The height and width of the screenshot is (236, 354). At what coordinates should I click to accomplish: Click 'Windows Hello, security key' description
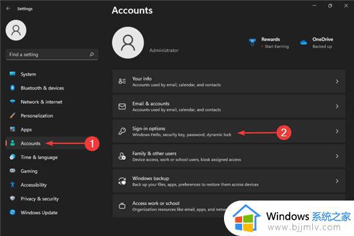[x=182, y=135]
